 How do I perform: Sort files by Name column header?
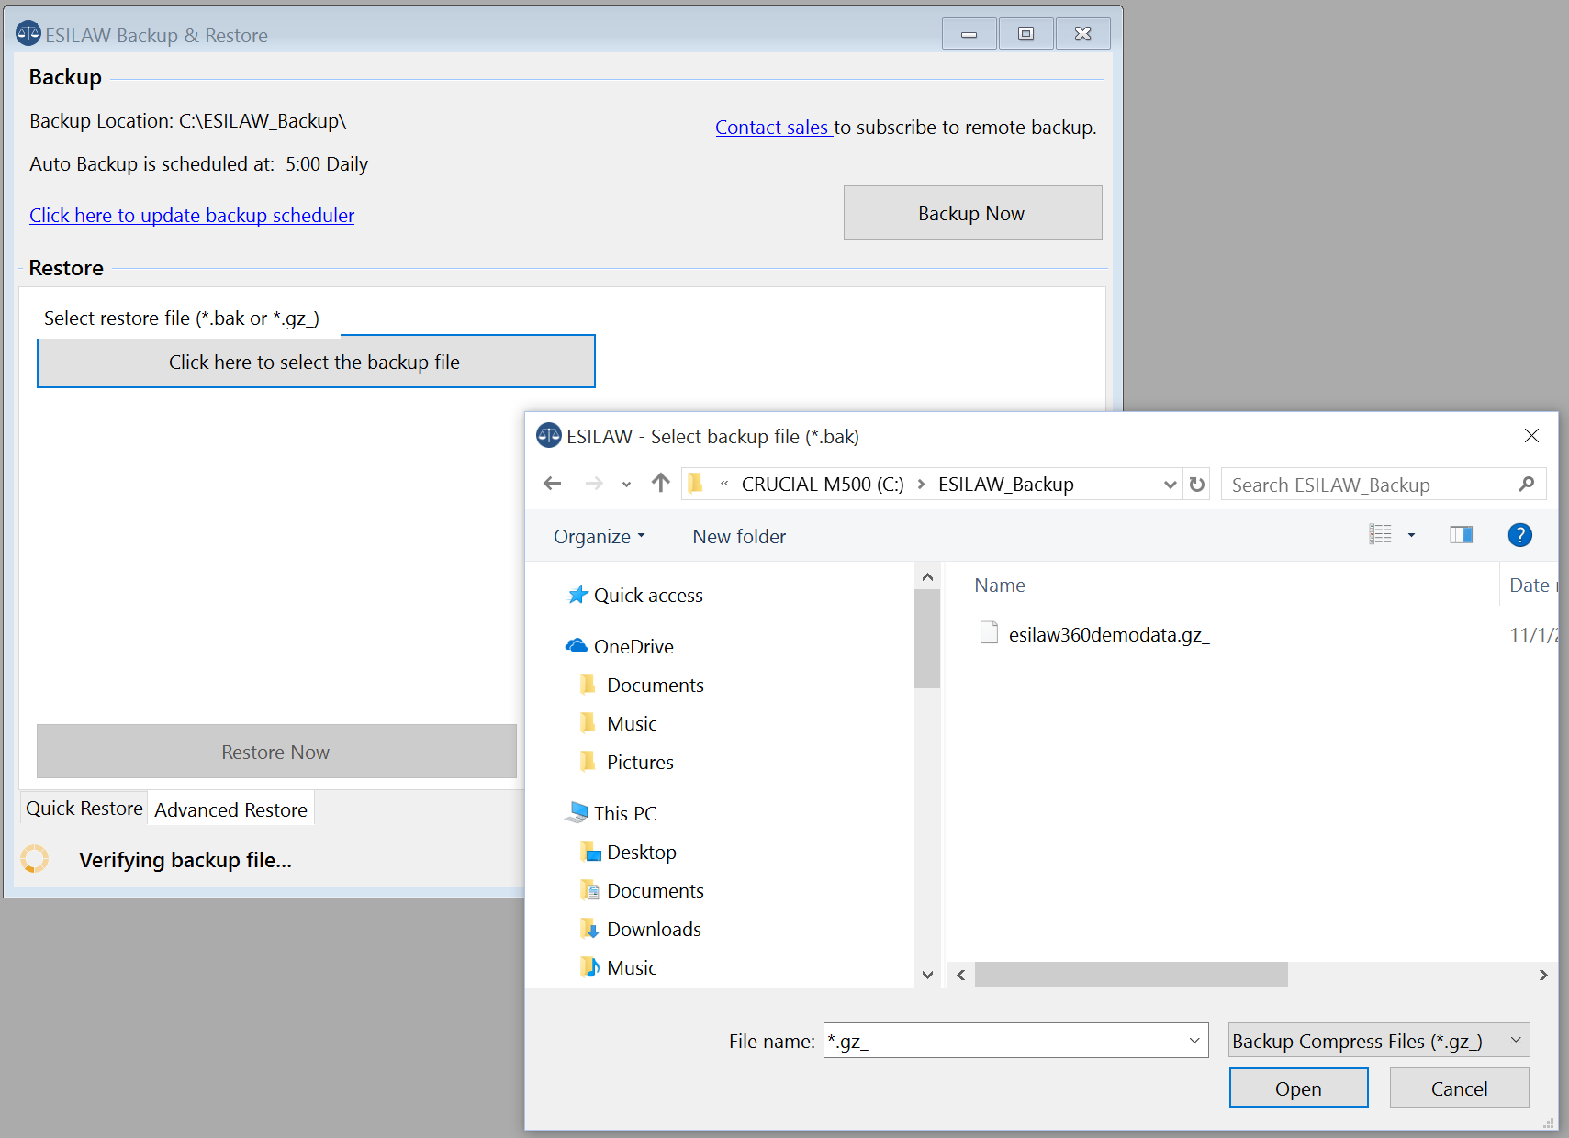coord(1000,585)
